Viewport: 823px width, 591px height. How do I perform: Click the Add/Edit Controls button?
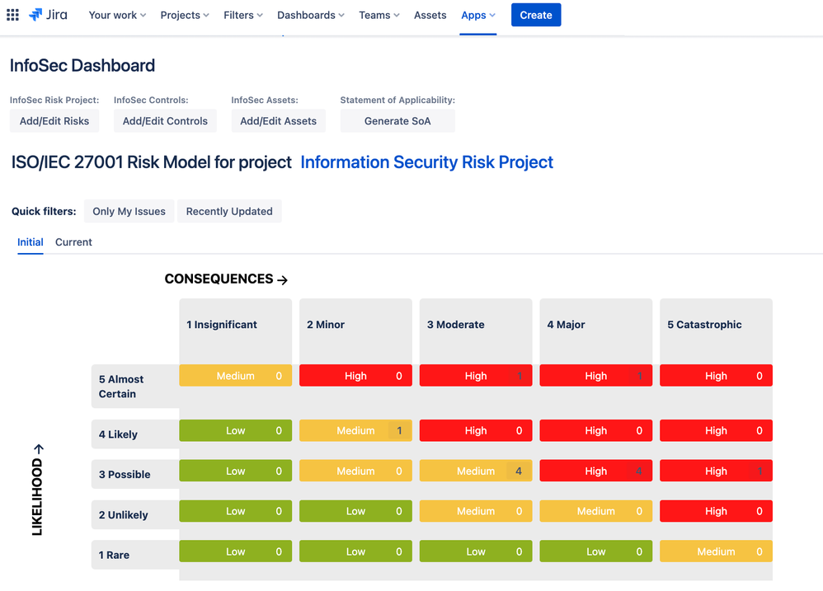(165, 121)
